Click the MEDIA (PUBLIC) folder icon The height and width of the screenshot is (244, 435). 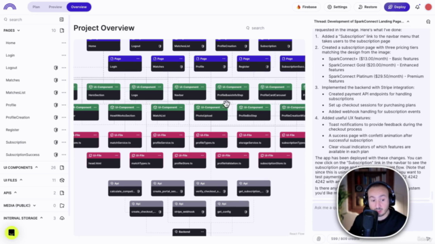[x=62, y=205]
